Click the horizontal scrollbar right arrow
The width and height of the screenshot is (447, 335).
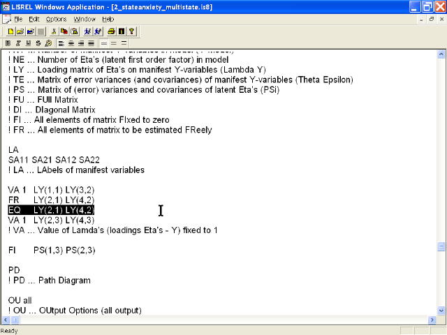tap(431, 319)
